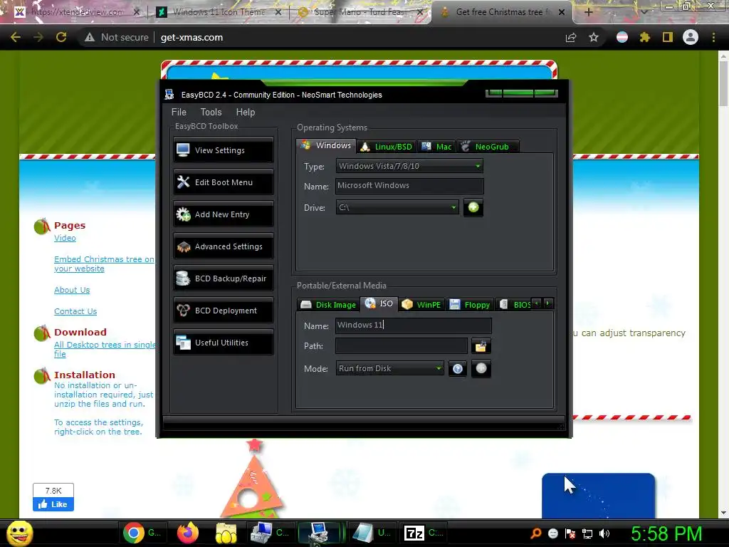This screenshot has height=547, width=729.
Task: Click the OS Name field with Microsoft Windows
Action: 409,186
